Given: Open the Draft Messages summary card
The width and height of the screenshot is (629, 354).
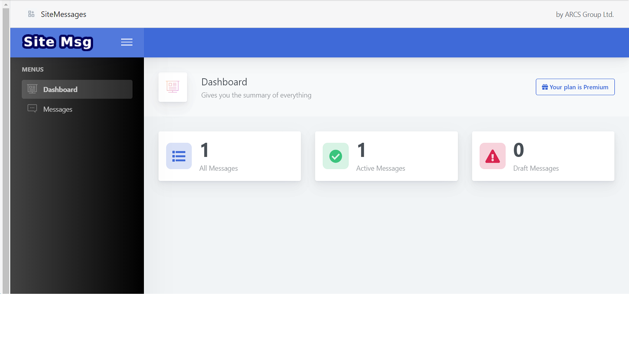Looking at the screenshot, I should (x=543, y=156).
